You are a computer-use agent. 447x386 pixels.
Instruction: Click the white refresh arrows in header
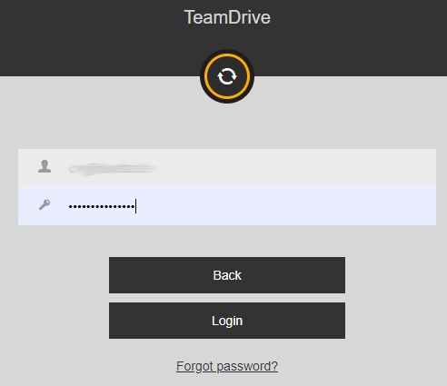pyautogui.click(x=227, y=76)
